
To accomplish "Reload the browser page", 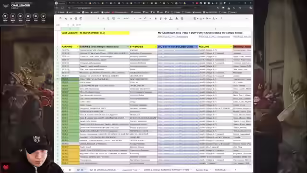I will click(63, 8).
